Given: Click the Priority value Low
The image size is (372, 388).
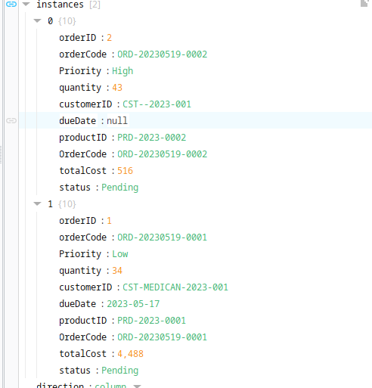Looking at the screenshot, I should coord(120,254).
